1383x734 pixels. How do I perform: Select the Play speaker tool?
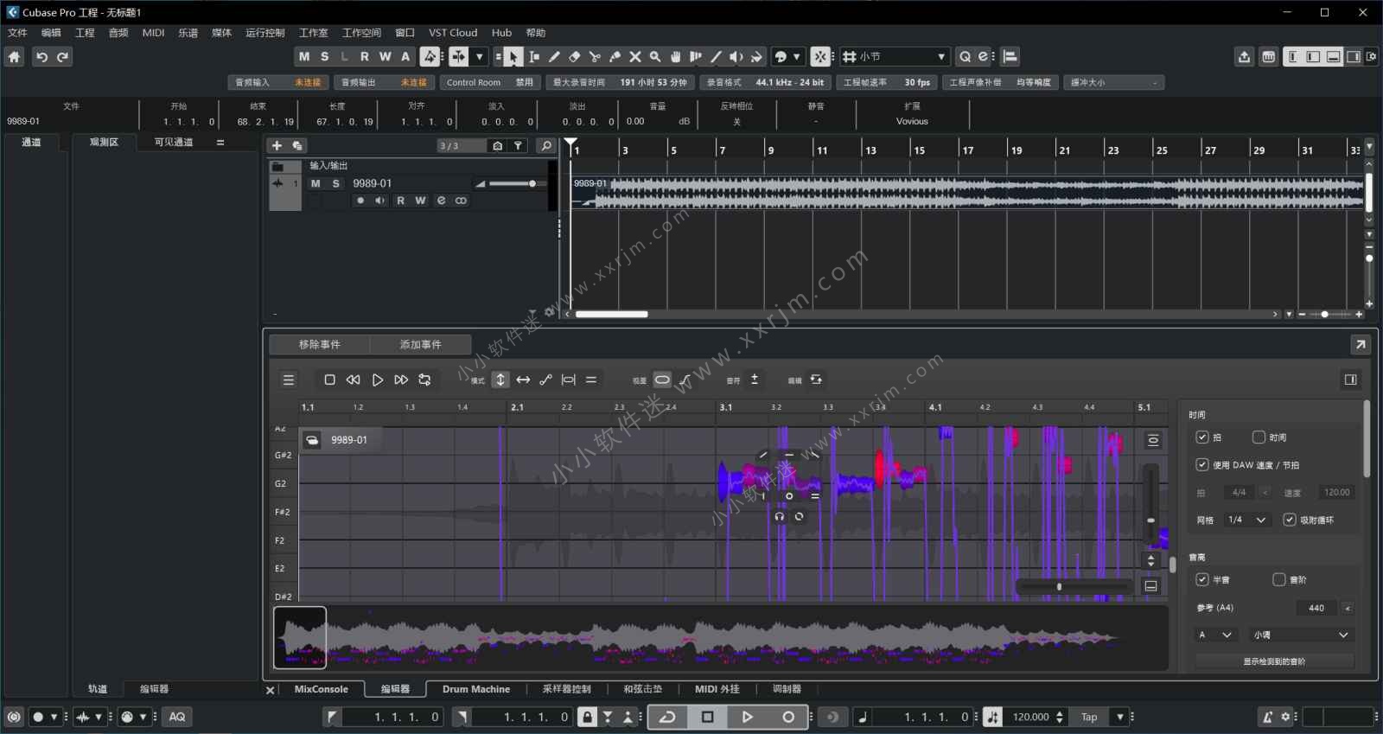click(736, 57)
